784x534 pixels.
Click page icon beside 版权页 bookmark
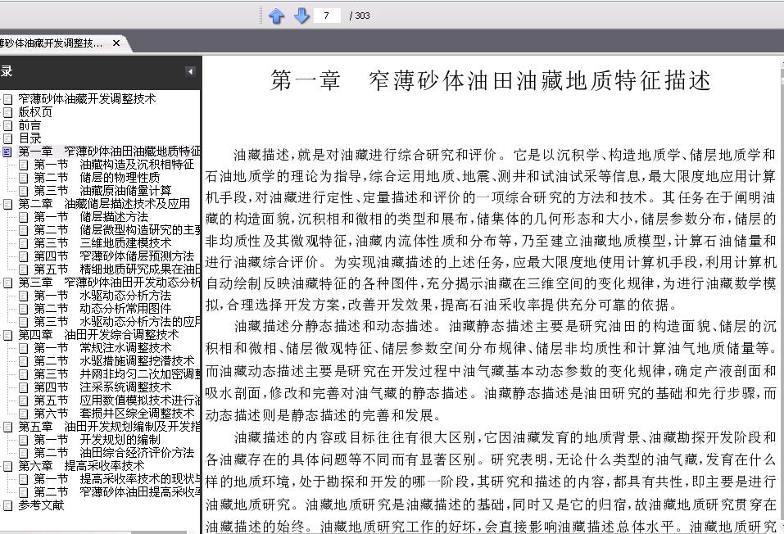click(x=8, y=112)
